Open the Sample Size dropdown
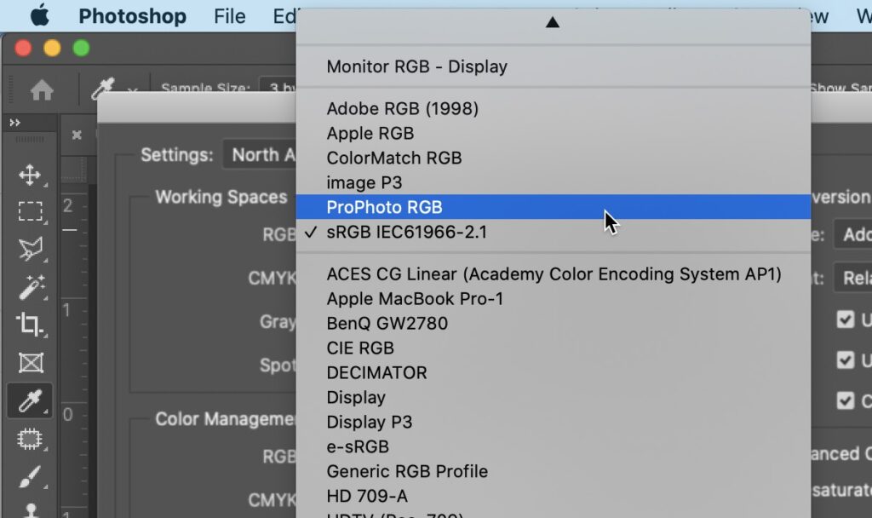The width and height of the screenshot is (872, 518). click(x=278, y=88)
